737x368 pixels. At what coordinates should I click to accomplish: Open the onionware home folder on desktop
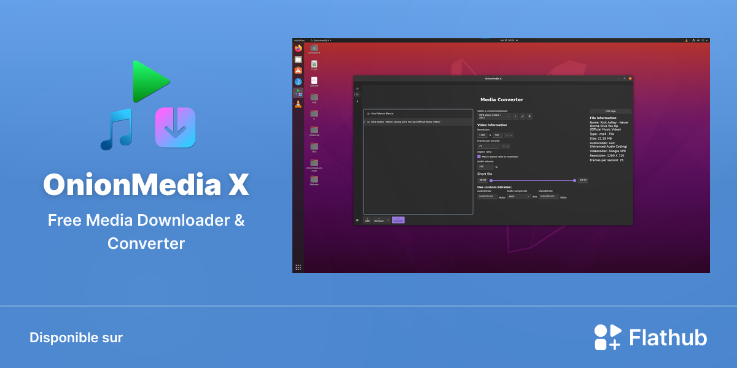[314, 48]
